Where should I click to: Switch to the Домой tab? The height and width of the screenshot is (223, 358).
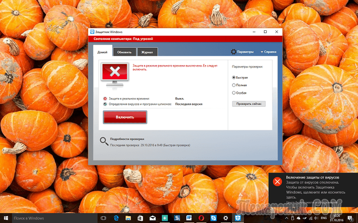tap(102, 52)
